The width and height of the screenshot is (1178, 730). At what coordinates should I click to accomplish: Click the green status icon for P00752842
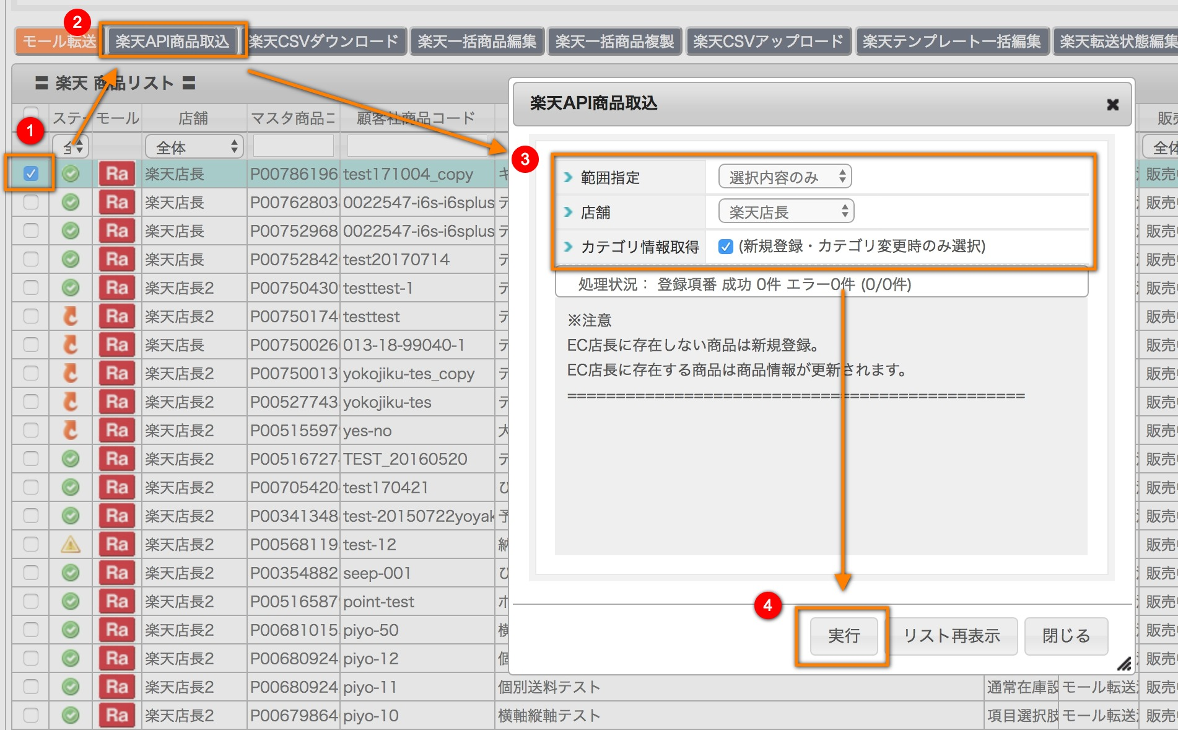[x=71, y=260]
